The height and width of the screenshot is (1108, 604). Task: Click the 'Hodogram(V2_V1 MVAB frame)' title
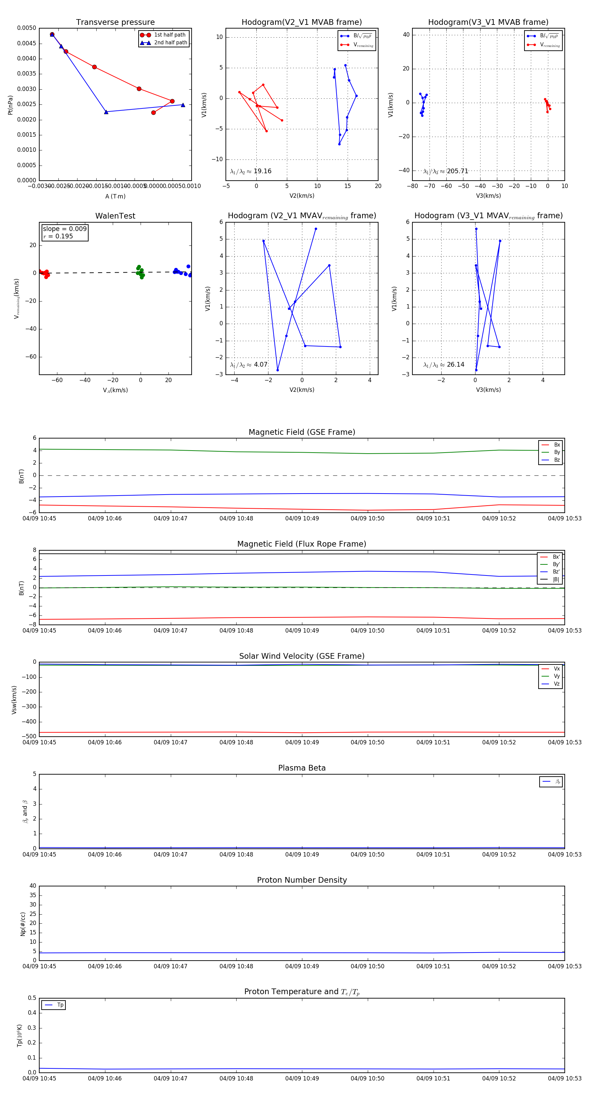(x=302, y=22)
